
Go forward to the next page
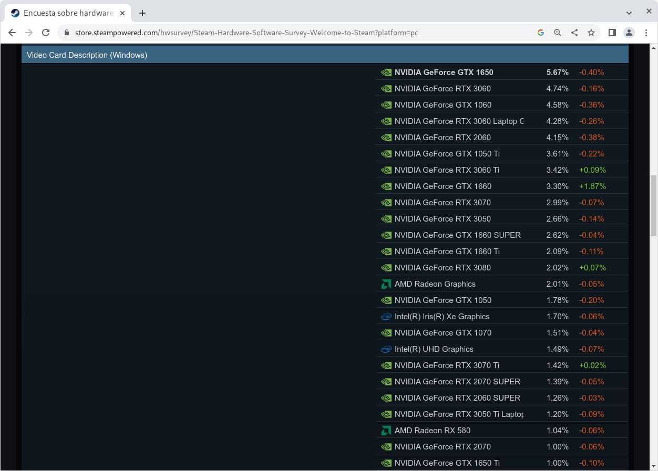pos(29,33)
